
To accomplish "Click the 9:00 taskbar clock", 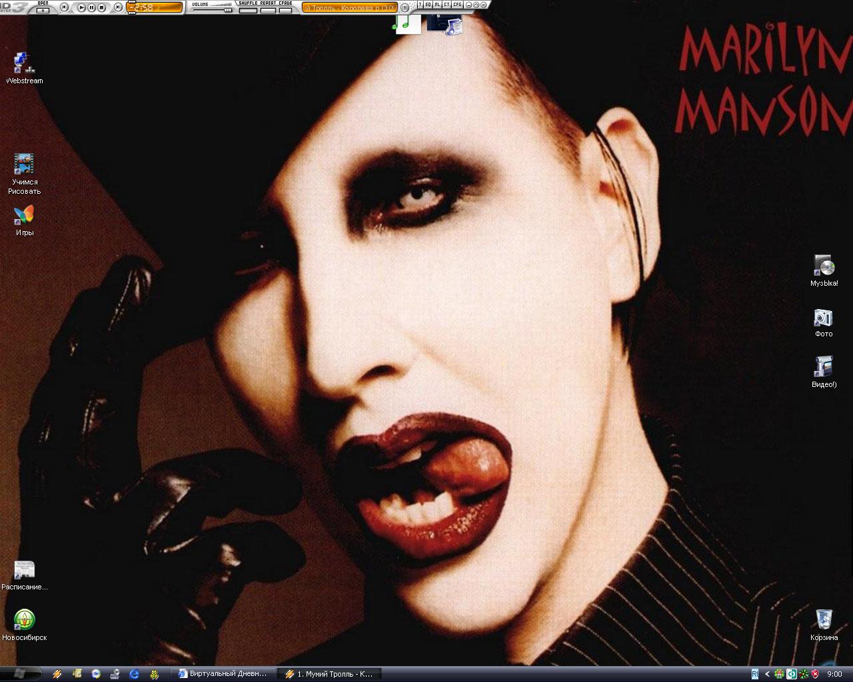I will tap(834, 674).
